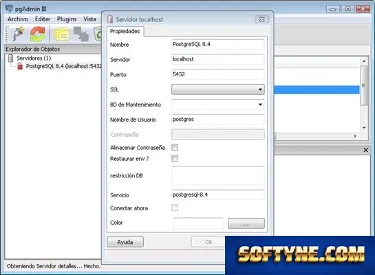Enable the Almacenar Contraseña checkbox

pyautogui.click(x=175, y=147)
